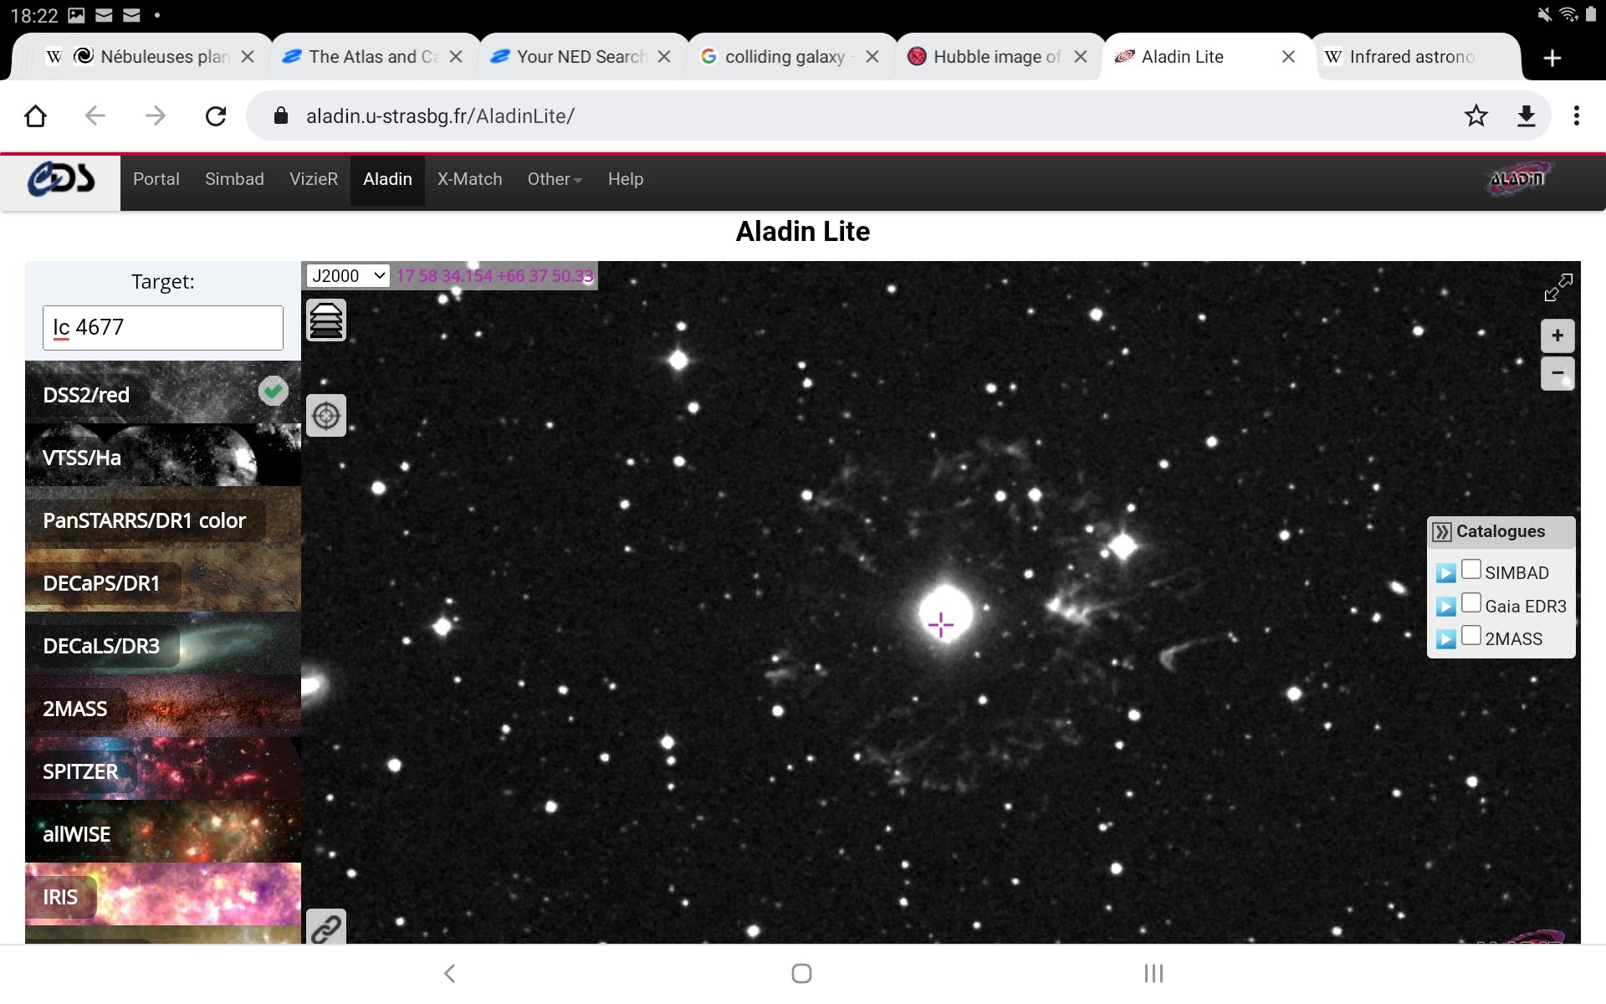Tap the Android recent apps button
1606x1004 pixels.
(x=1153, y=973)
